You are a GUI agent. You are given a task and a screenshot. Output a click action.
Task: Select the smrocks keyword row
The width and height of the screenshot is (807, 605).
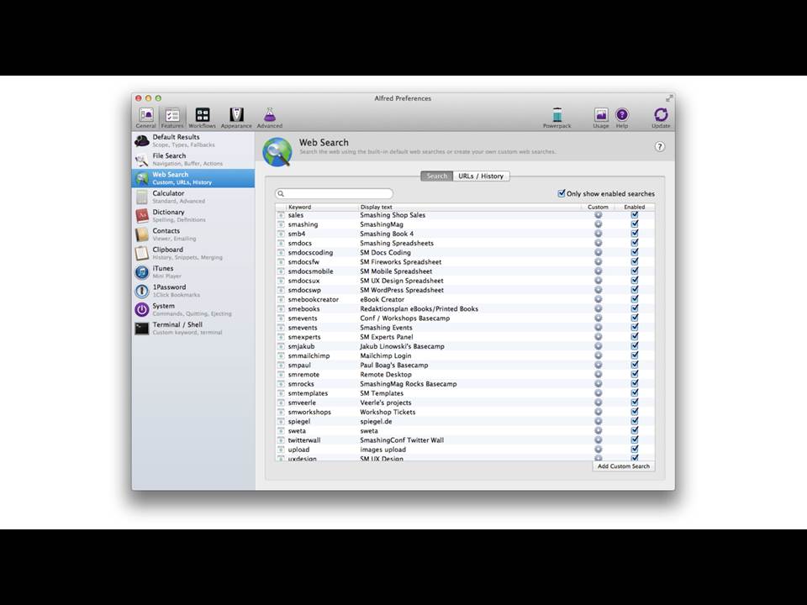[x=465, y=384]
